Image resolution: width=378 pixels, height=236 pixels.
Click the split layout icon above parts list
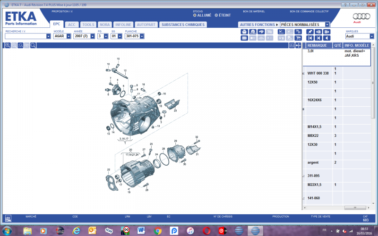pos(292,45)
